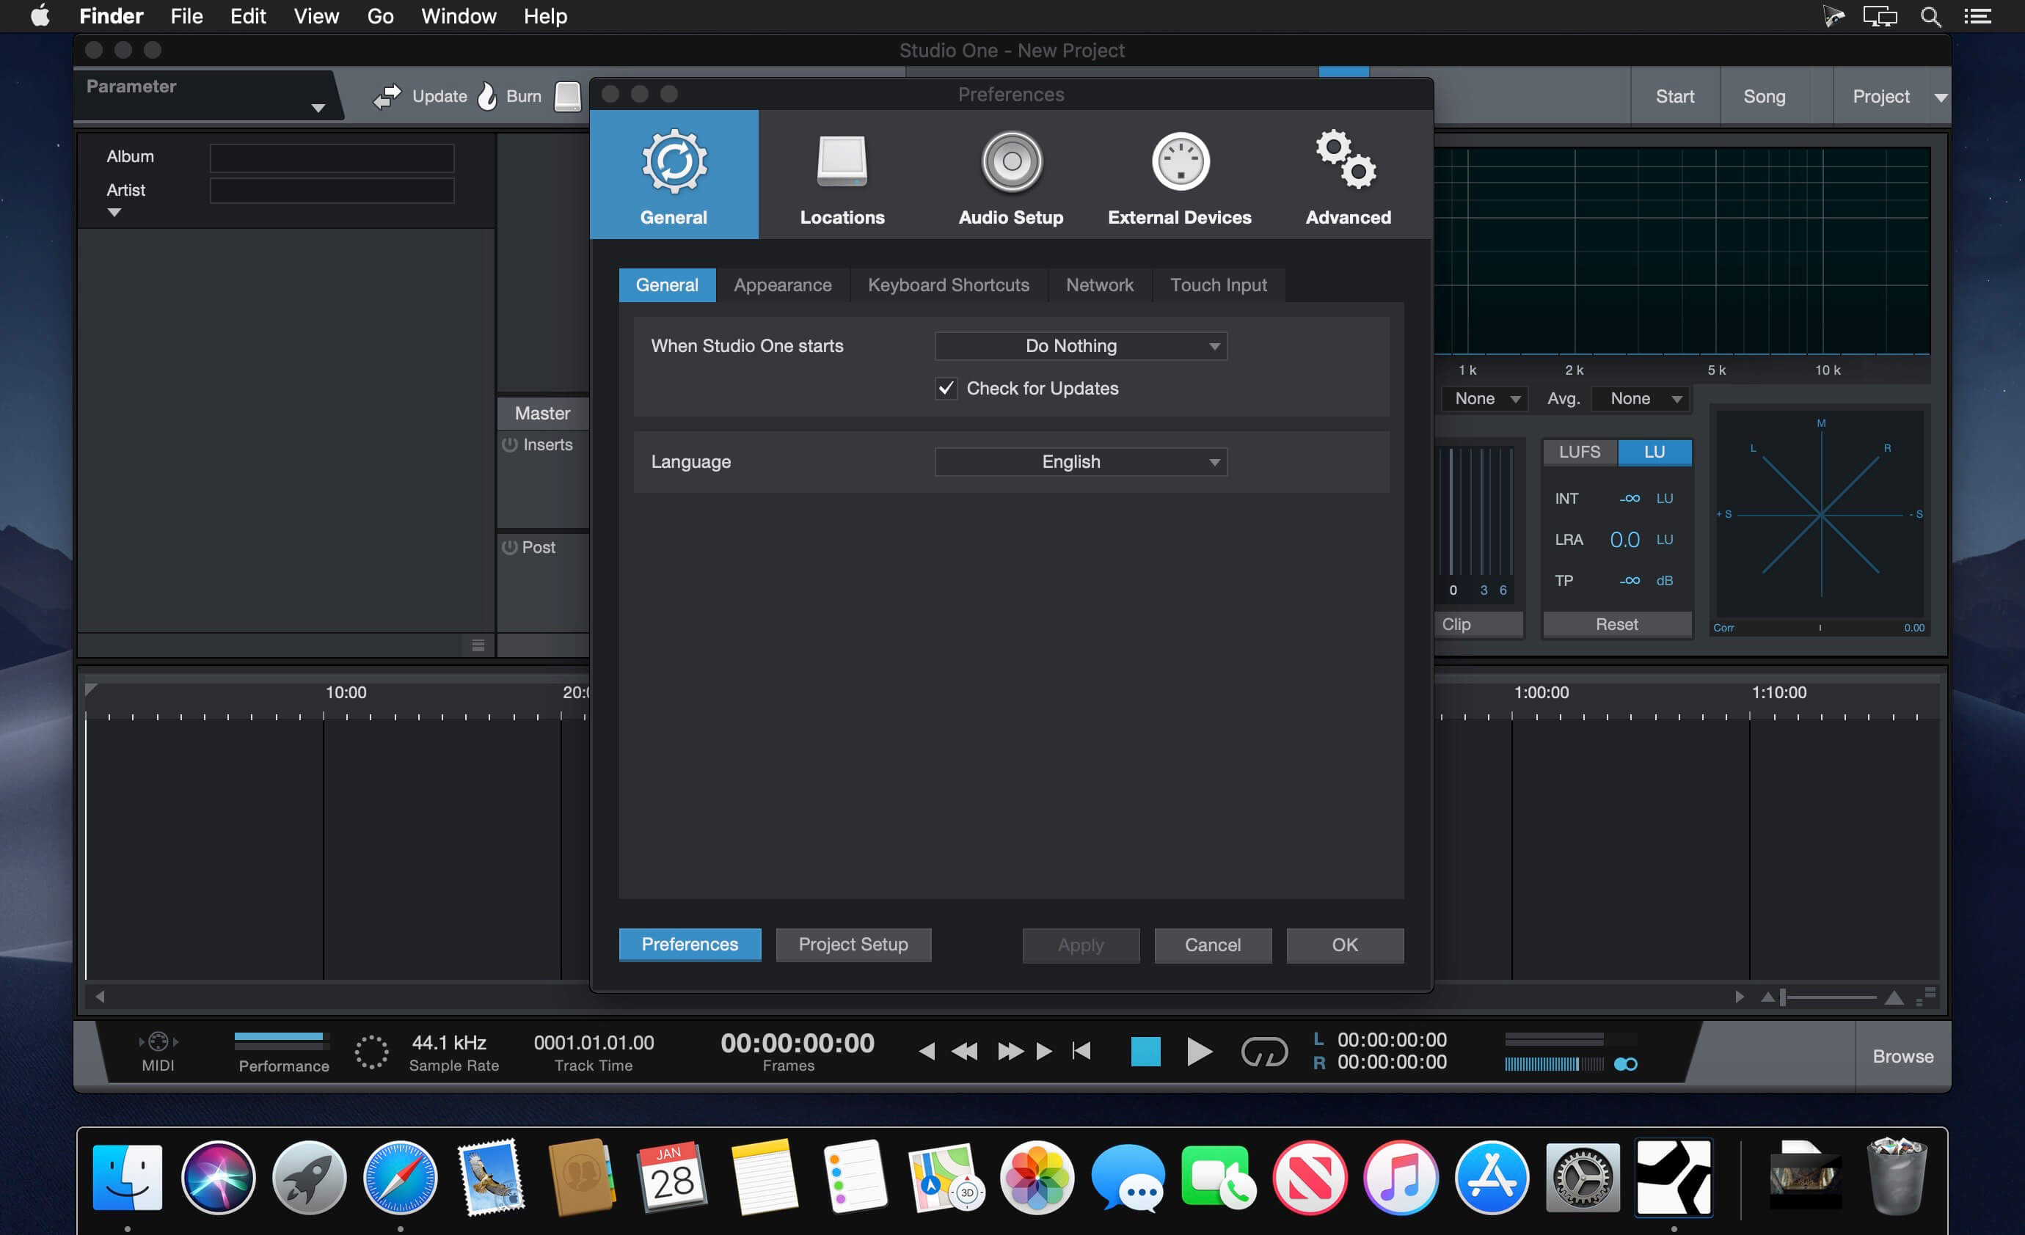Click the Album text field
The image size is (2025, 1235).
(332, 158)
